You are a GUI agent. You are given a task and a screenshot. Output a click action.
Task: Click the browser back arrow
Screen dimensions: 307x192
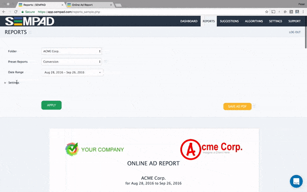4,12
